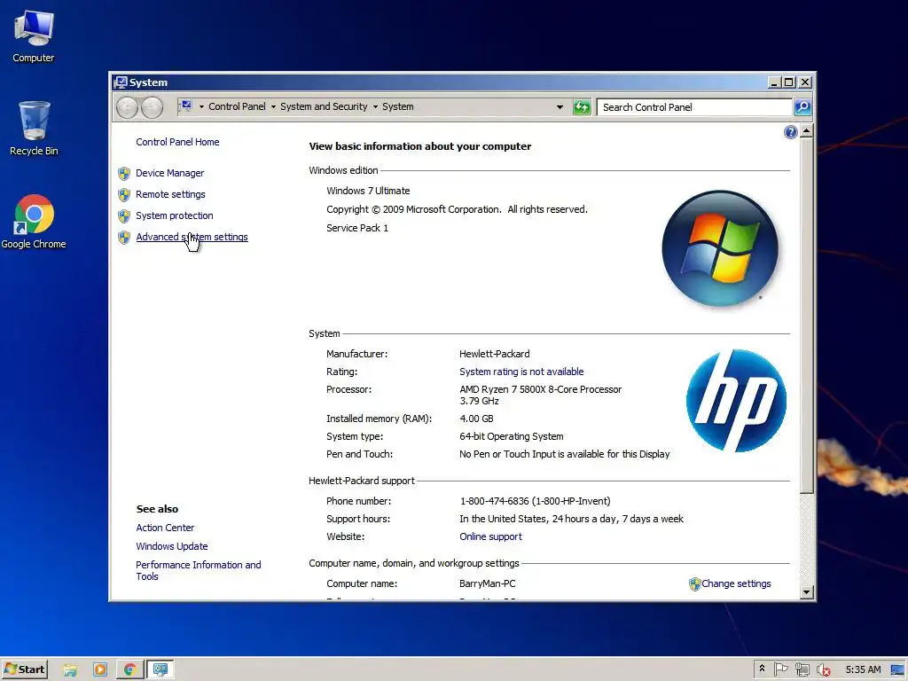908x681 pixels.
Task: Click the shield icon beside Advanced system settings
Action: (x=124, y=238)
